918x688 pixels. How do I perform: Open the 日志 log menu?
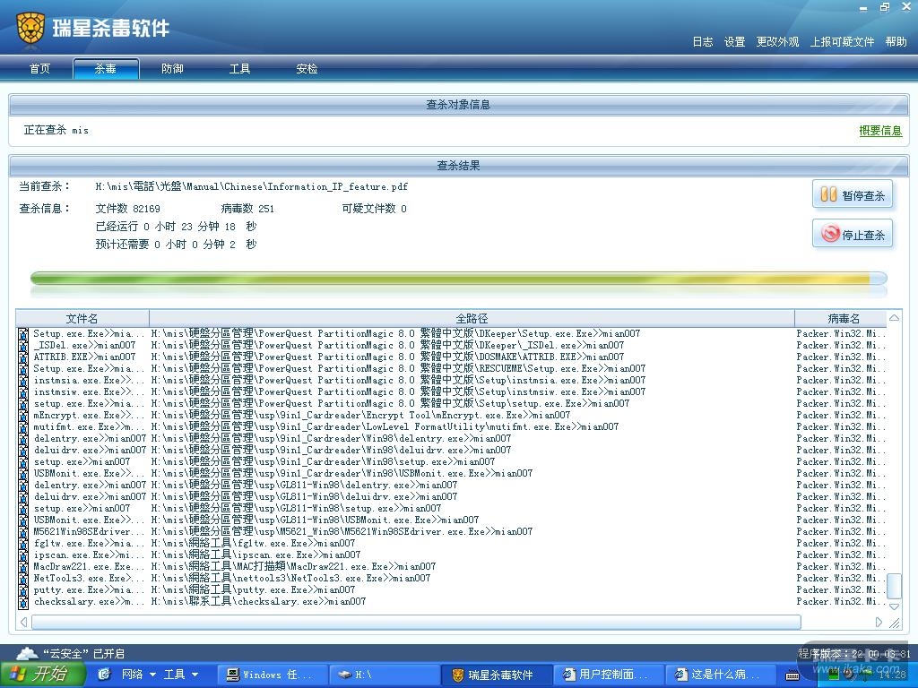pos(703,41)
